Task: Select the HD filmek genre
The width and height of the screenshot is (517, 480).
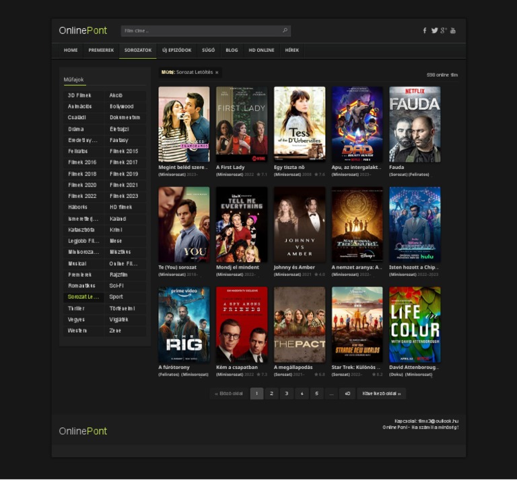Action: click(125, 207)
